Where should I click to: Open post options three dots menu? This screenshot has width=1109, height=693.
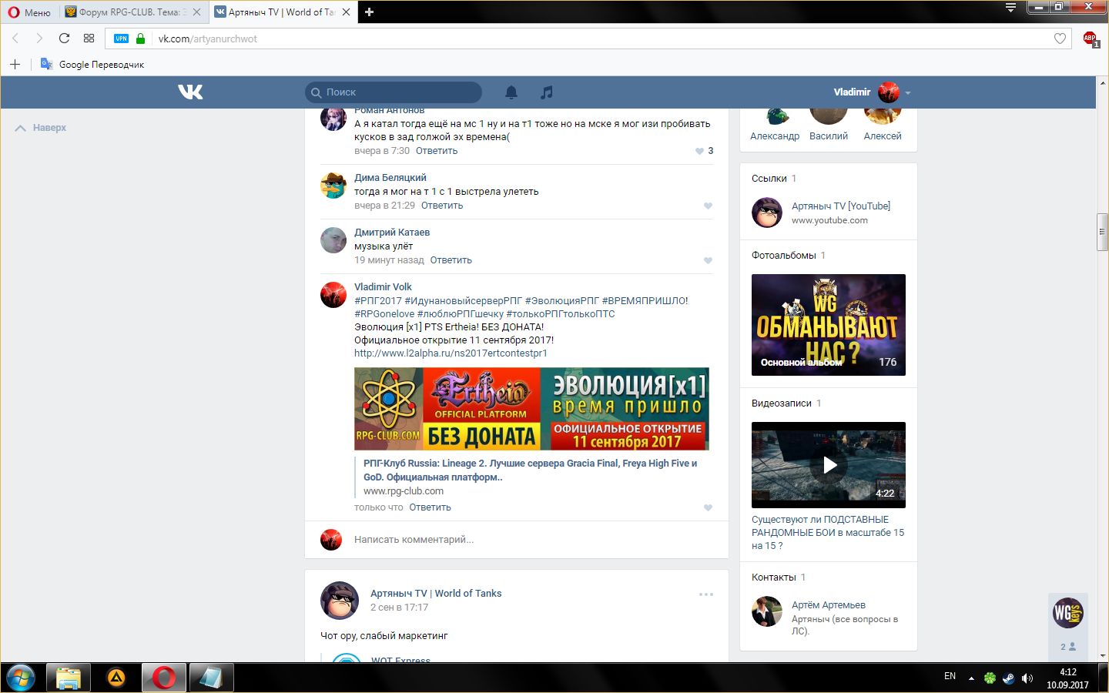(706, 594)
